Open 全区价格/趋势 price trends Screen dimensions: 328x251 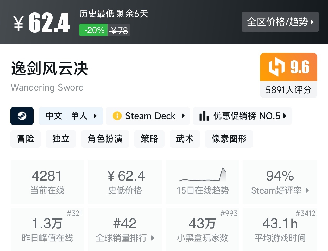point(280,22)
